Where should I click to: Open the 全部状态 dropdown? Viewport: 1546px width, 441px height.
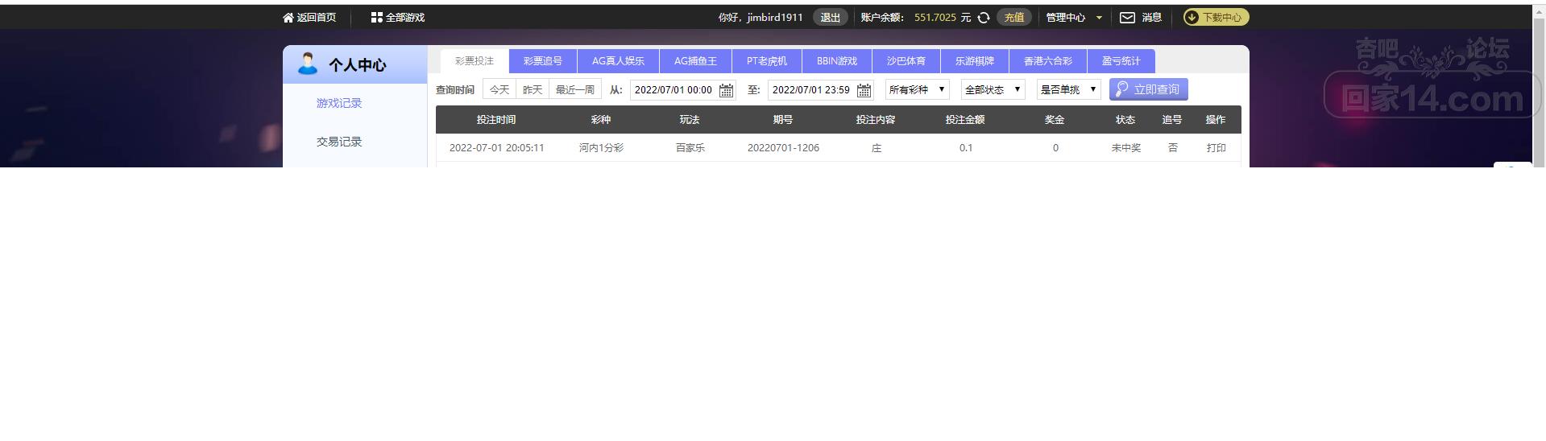point(993,89)
